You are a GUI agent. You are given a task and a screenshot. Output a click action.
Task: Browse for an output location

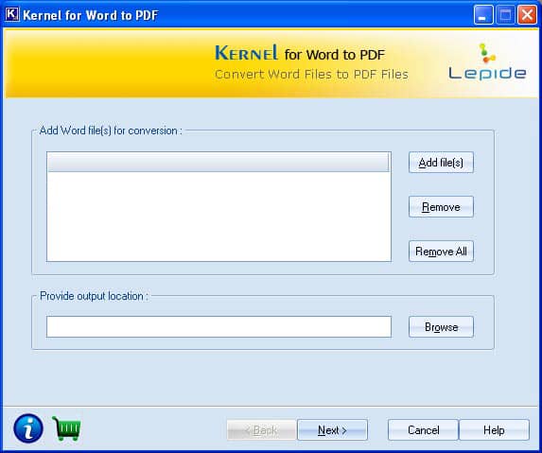click(441, 327)
